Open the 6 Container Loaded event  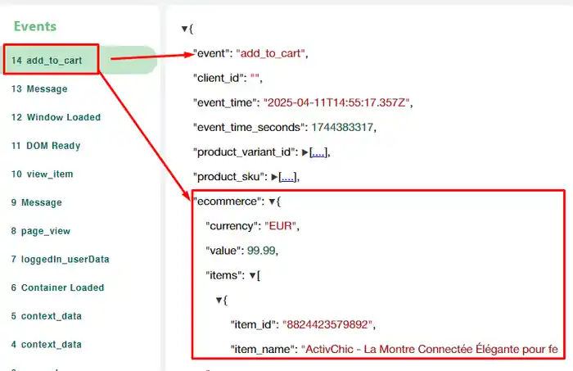pyautogui.click(x=58, y=287)
